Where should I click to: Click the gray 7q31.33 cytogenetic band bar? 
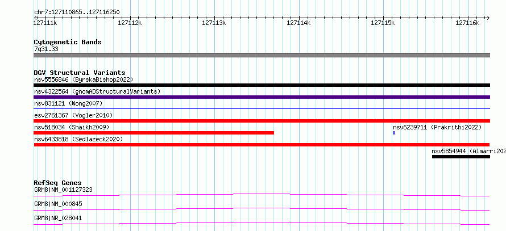[262, 55]
